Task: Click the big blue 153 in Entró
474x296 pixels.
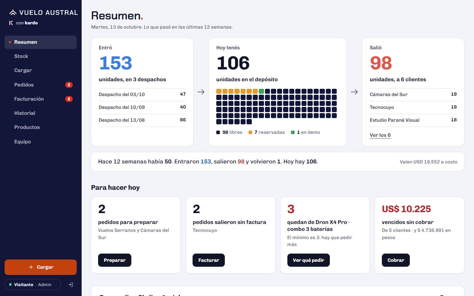Action: click(116, 63)
